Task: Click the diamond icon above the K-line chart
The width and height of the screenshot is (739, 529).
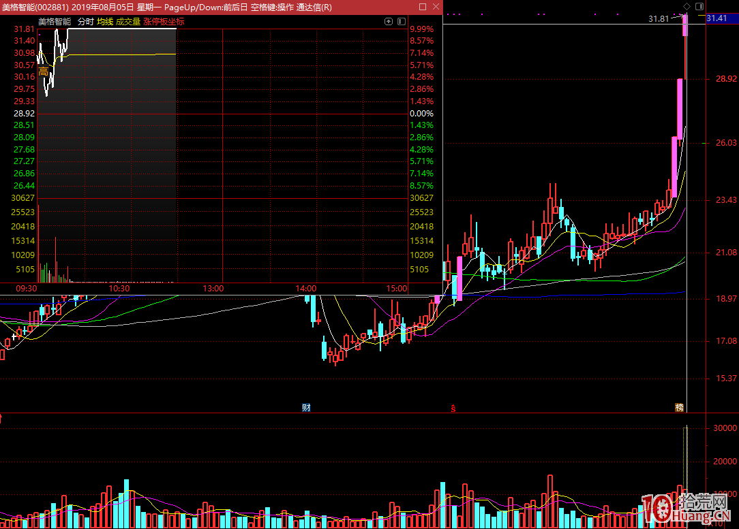Action: (687, 6)
